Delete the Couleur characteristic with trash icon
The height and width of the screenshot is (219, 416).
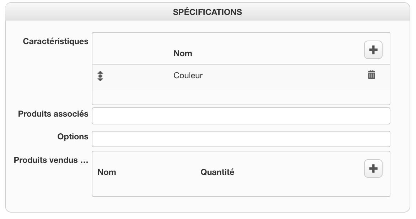pos(371,75)
